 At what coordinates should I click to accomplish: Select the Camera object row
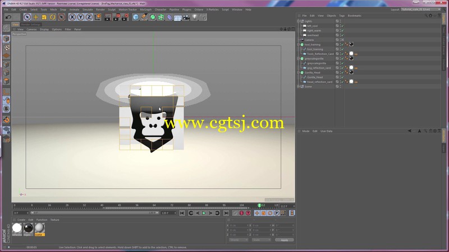click(x=309, y=40)
